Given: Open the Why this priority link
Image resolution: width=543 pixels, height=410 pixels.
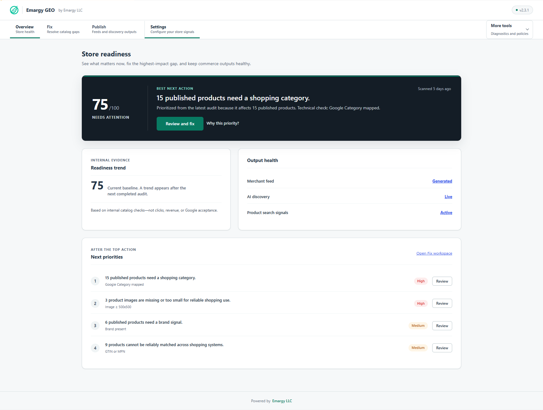Looking at the screenshot, I should (x=223, y=123).
